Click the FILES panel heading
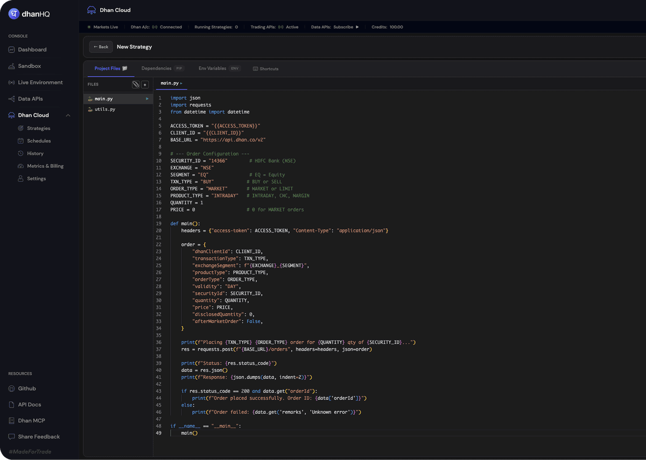 (93, 84)
